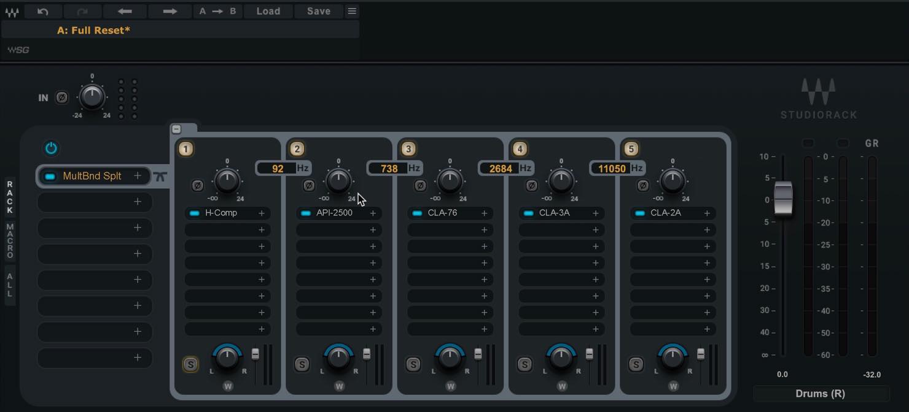The height and width of the screenshot is (412, 909).
Task: Invert phase on band 3
Action: tap(421, 185)
